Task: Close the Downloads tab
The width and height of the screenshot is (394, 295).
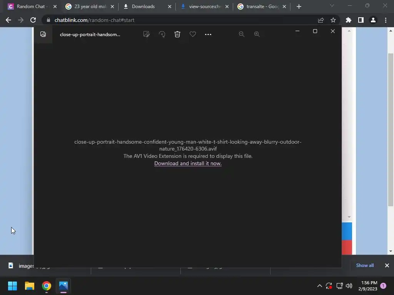Action: tap(170, 7)
